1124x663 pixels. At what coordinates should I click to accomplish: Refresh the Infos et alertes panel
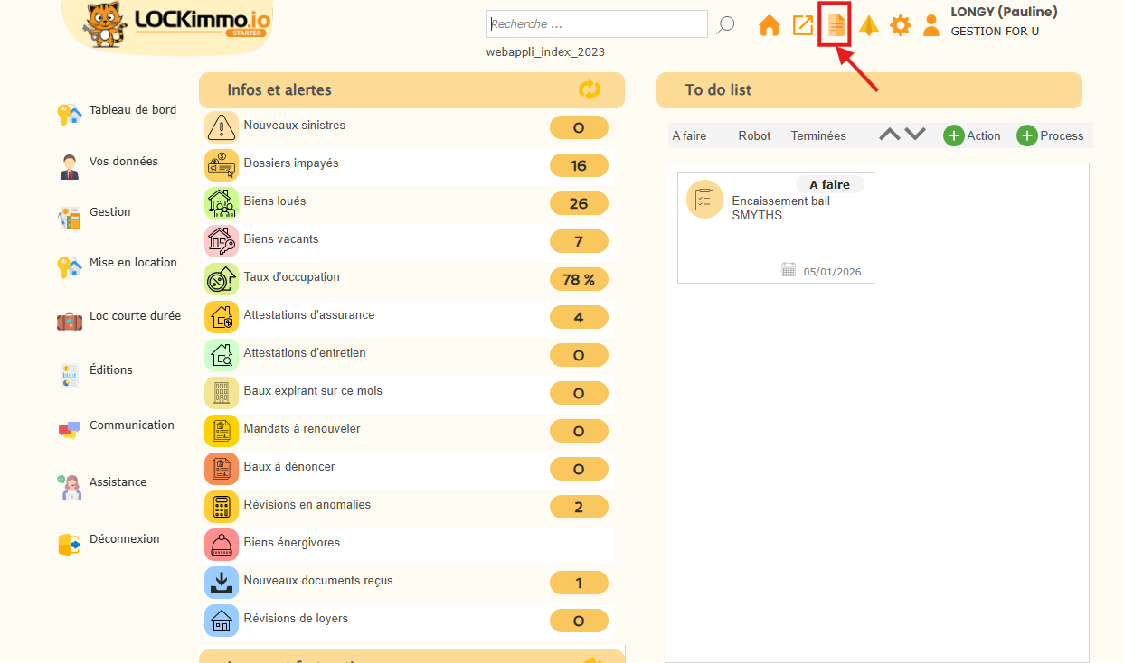tap(590, 89)
